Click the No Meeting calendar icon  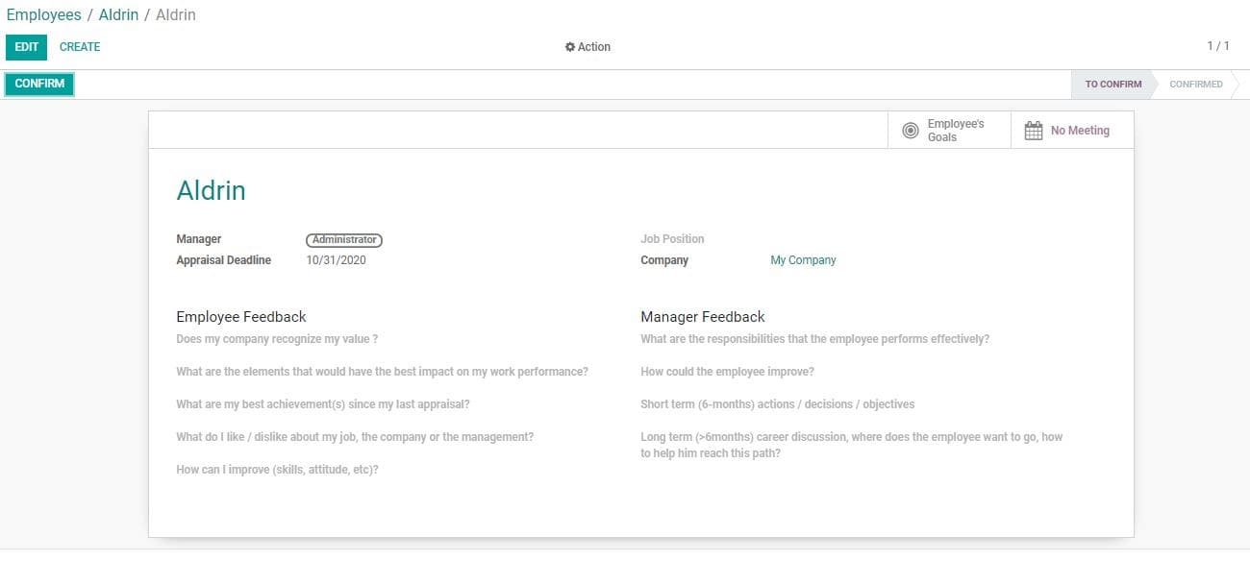click(x=1034, y=131)
